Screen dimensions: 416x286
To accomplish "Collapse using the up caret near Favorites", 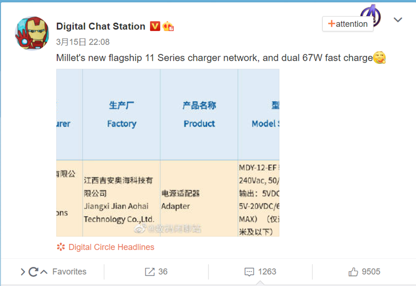I will 44,272.
